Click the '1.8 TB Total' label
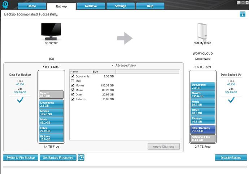Viewport: 249px width, 174px height. click(51, 67)
